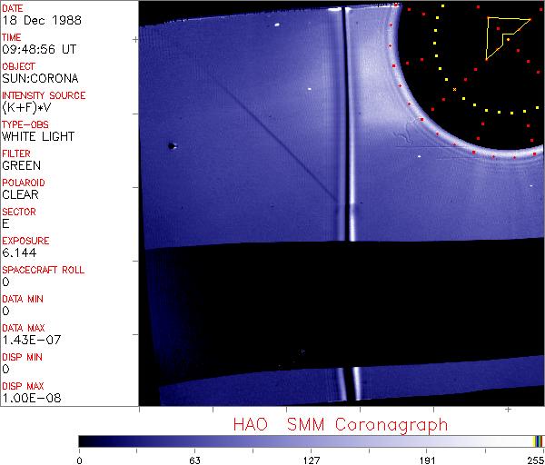Click the date value 18 Dec 1988
The width and height of the screenshot is (545, 465).
pos(39,19)
